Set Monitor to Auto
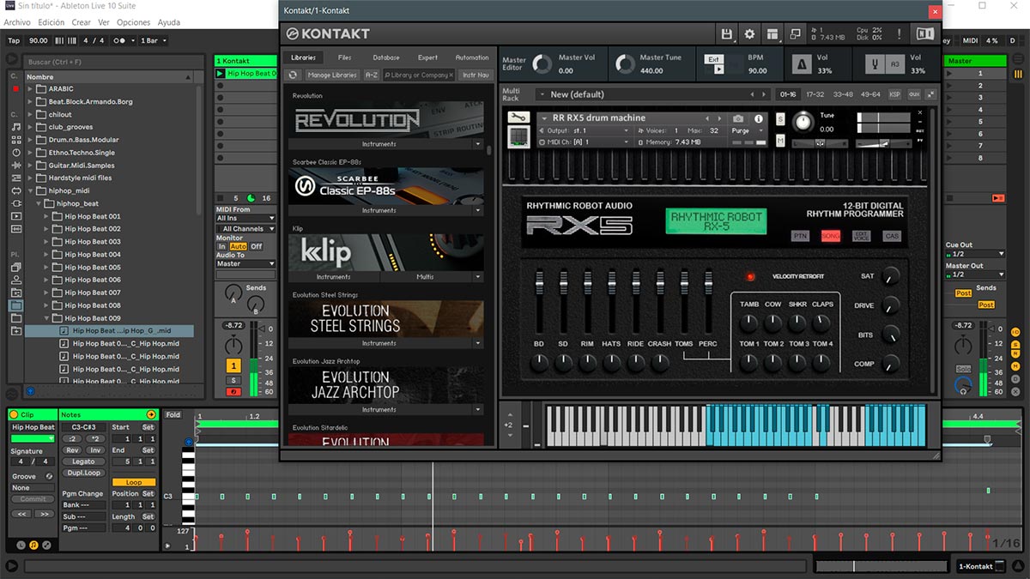Viewport: 1030px width, 579px height. pyautogui.click(x=238, y=246)
